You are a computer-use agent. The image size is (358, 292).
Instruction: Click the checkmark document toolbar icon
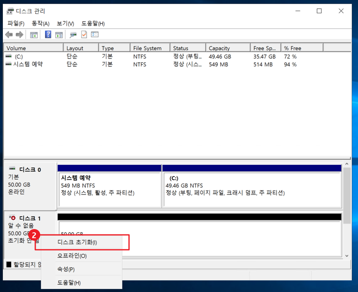84,34
